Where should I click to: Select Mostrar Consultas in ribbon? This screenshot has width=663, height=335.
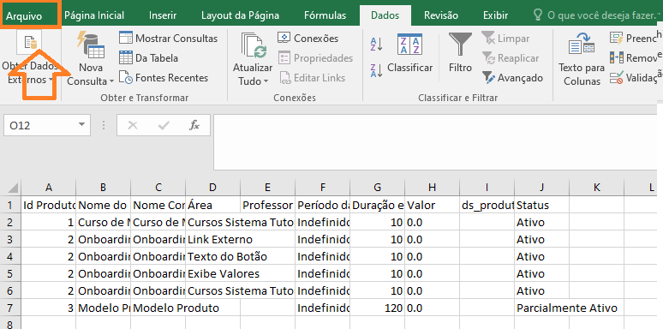(x=168, y=38)
